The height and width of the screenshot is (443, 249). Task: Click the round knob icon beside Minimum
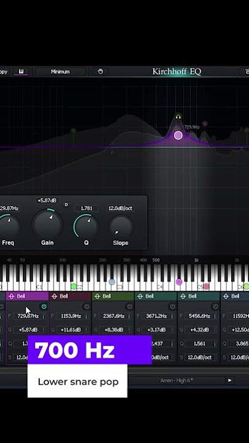coord(100,72)
